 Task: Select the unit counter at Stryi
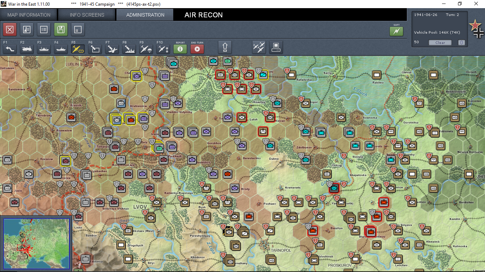pos(128,259)
